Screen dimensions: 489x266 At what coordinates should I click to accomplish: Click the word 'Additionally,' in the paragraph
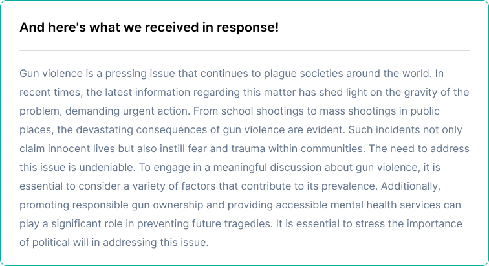(x=410, y=186)
